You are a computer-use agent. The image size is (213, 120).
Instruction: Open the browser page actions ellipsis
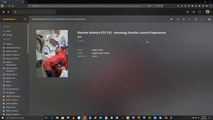[x=155, y=6]
